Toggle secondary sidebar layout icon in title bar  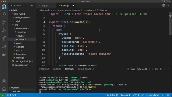coord(167,1)
